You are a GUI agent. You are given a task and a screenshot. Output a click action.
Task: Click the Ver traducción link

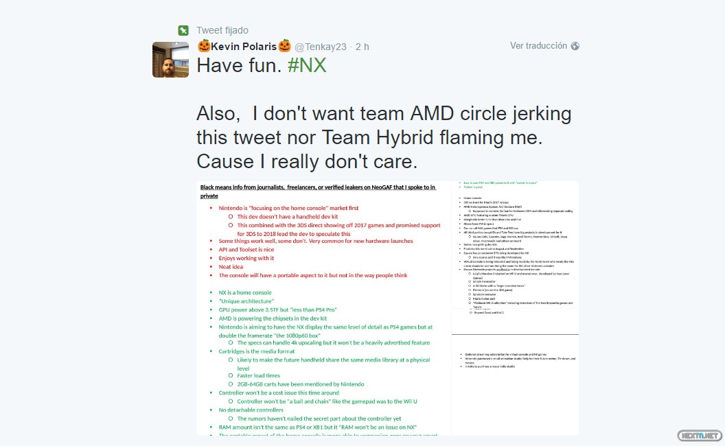tap(538, 46)
